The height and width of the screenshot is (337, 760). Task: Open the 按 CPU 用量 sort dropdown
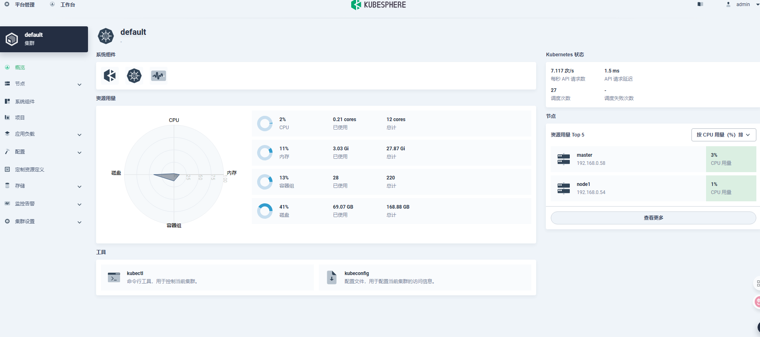724,135
